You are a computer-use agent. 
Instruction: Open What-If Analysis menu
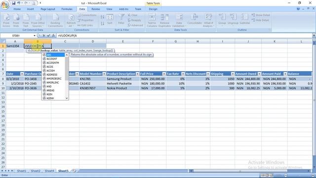(x=208, y=20)
